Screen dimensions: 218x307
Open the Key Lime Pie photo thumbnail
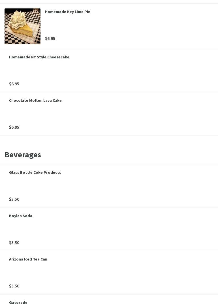[22, 26]
